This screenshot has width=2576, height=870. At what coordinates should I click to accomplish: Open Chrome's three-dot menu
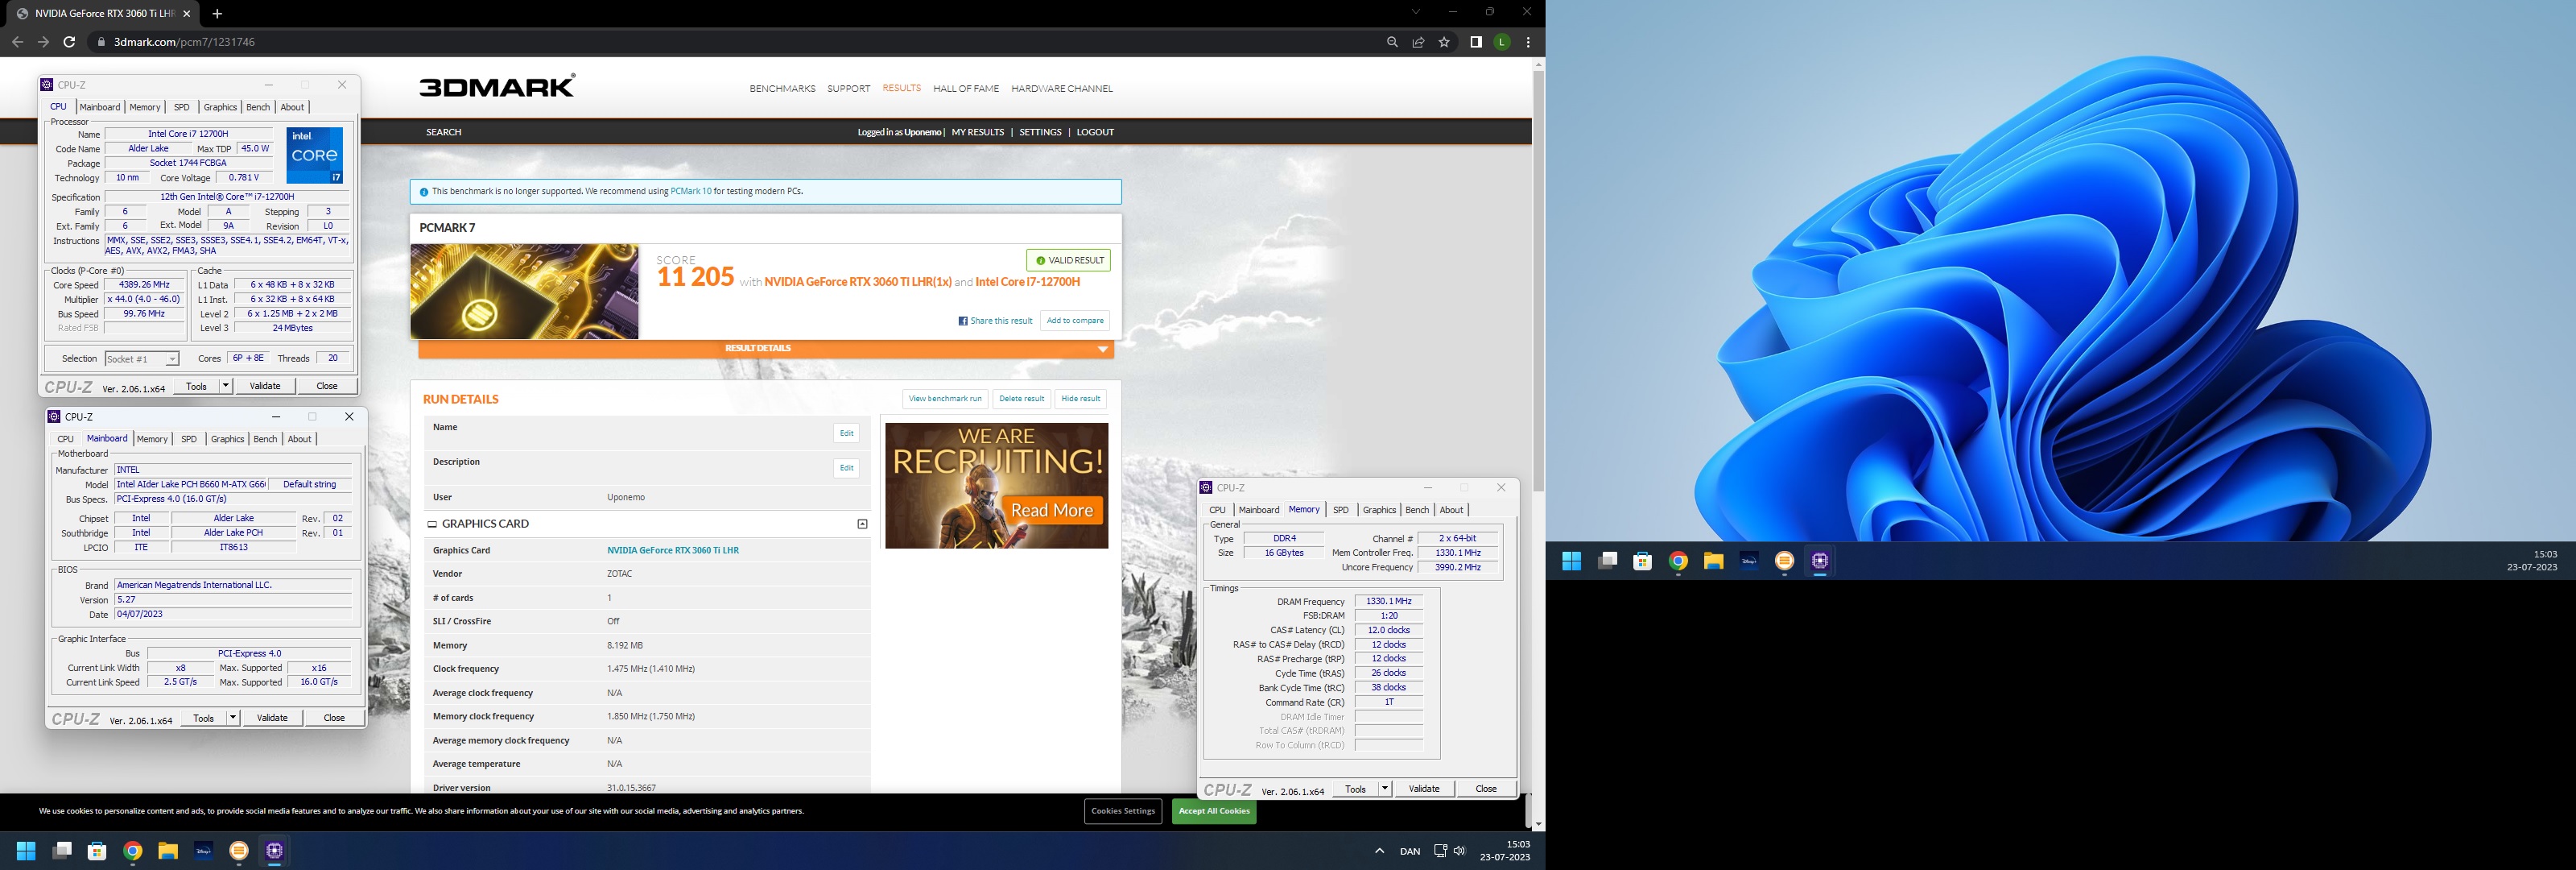1528,42
